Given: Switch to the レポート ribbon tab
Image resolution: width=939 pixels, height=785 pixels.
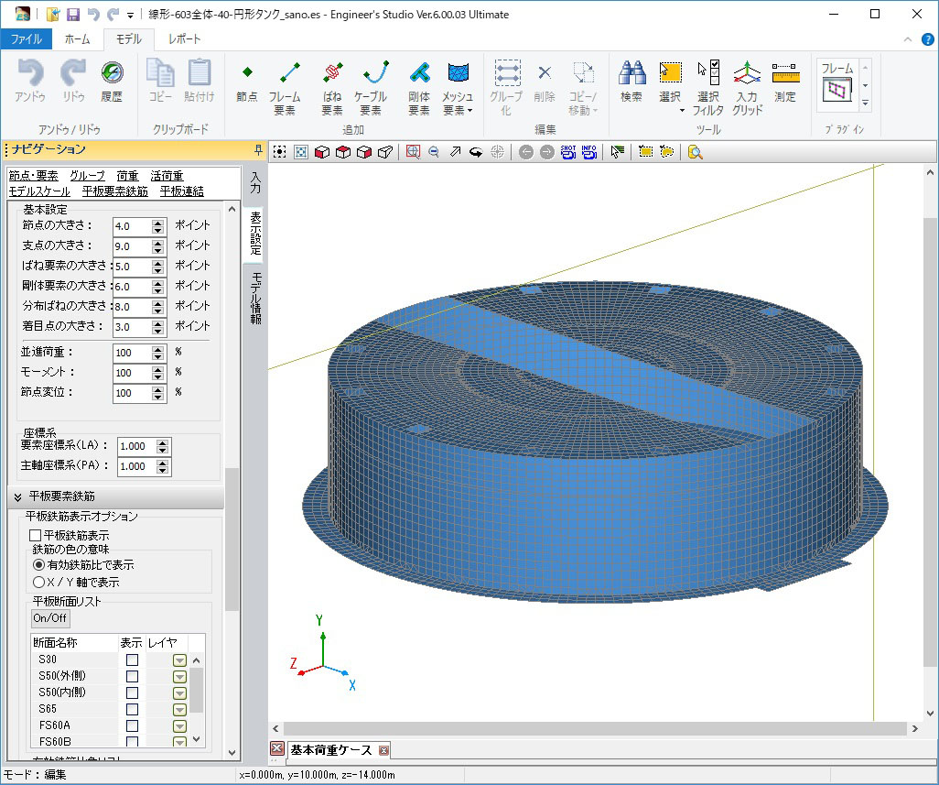Looking at the screenshot, I should 184,38.
